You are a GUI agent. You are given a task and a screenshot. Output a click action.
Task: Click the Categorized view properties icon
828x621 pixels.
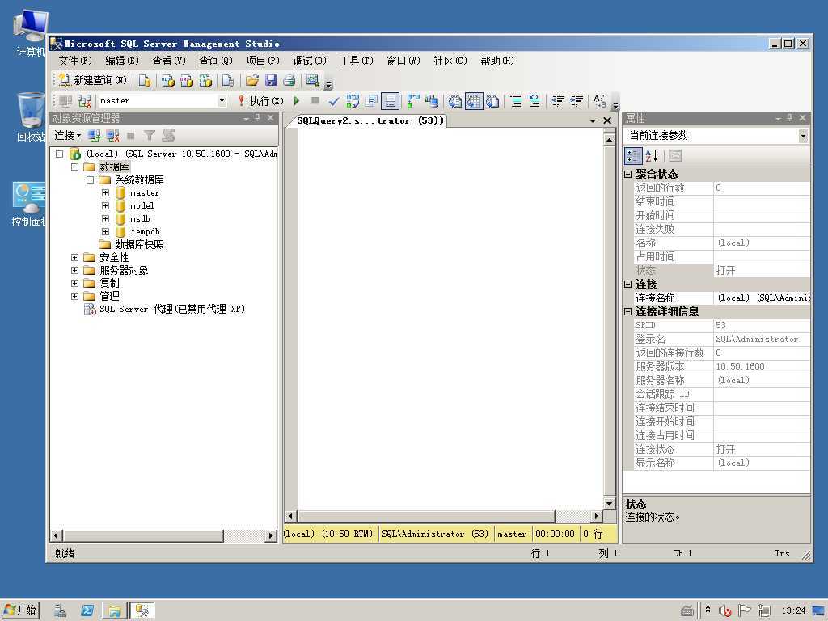tap(633, 156)
